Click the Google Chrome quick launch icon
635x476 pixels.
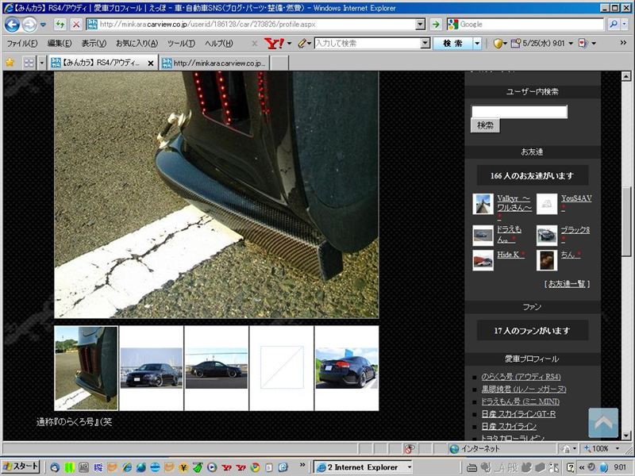[255, 467]
